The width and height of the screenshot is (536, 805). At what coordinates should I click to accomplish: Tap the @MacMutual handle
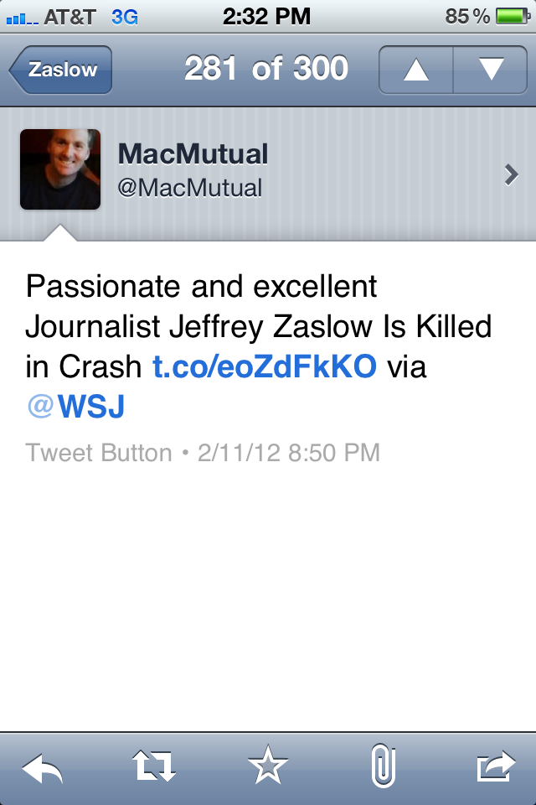tap(189, 188)
